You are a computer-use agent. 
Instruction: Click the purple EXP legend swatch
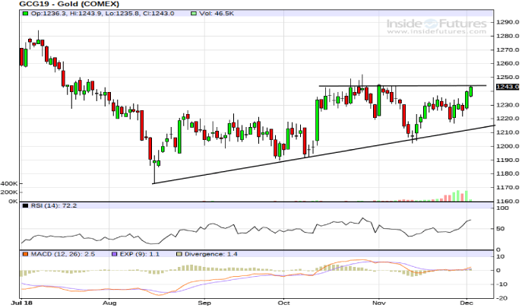tap(115, 252)
